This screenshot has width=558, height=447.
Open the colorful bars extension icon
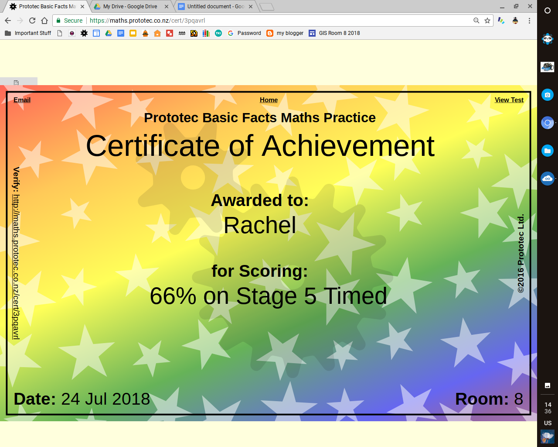[501, 21]
